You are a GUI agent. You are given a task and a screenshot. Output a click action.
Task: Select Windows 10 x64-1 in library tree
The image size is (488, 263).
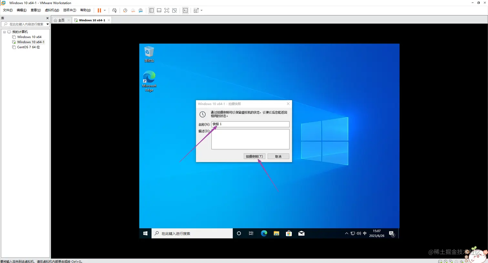coord(31,42)
